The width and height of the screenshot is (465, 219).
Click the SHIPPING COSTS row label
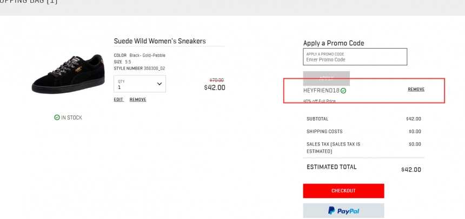click(x=324, y=132)
